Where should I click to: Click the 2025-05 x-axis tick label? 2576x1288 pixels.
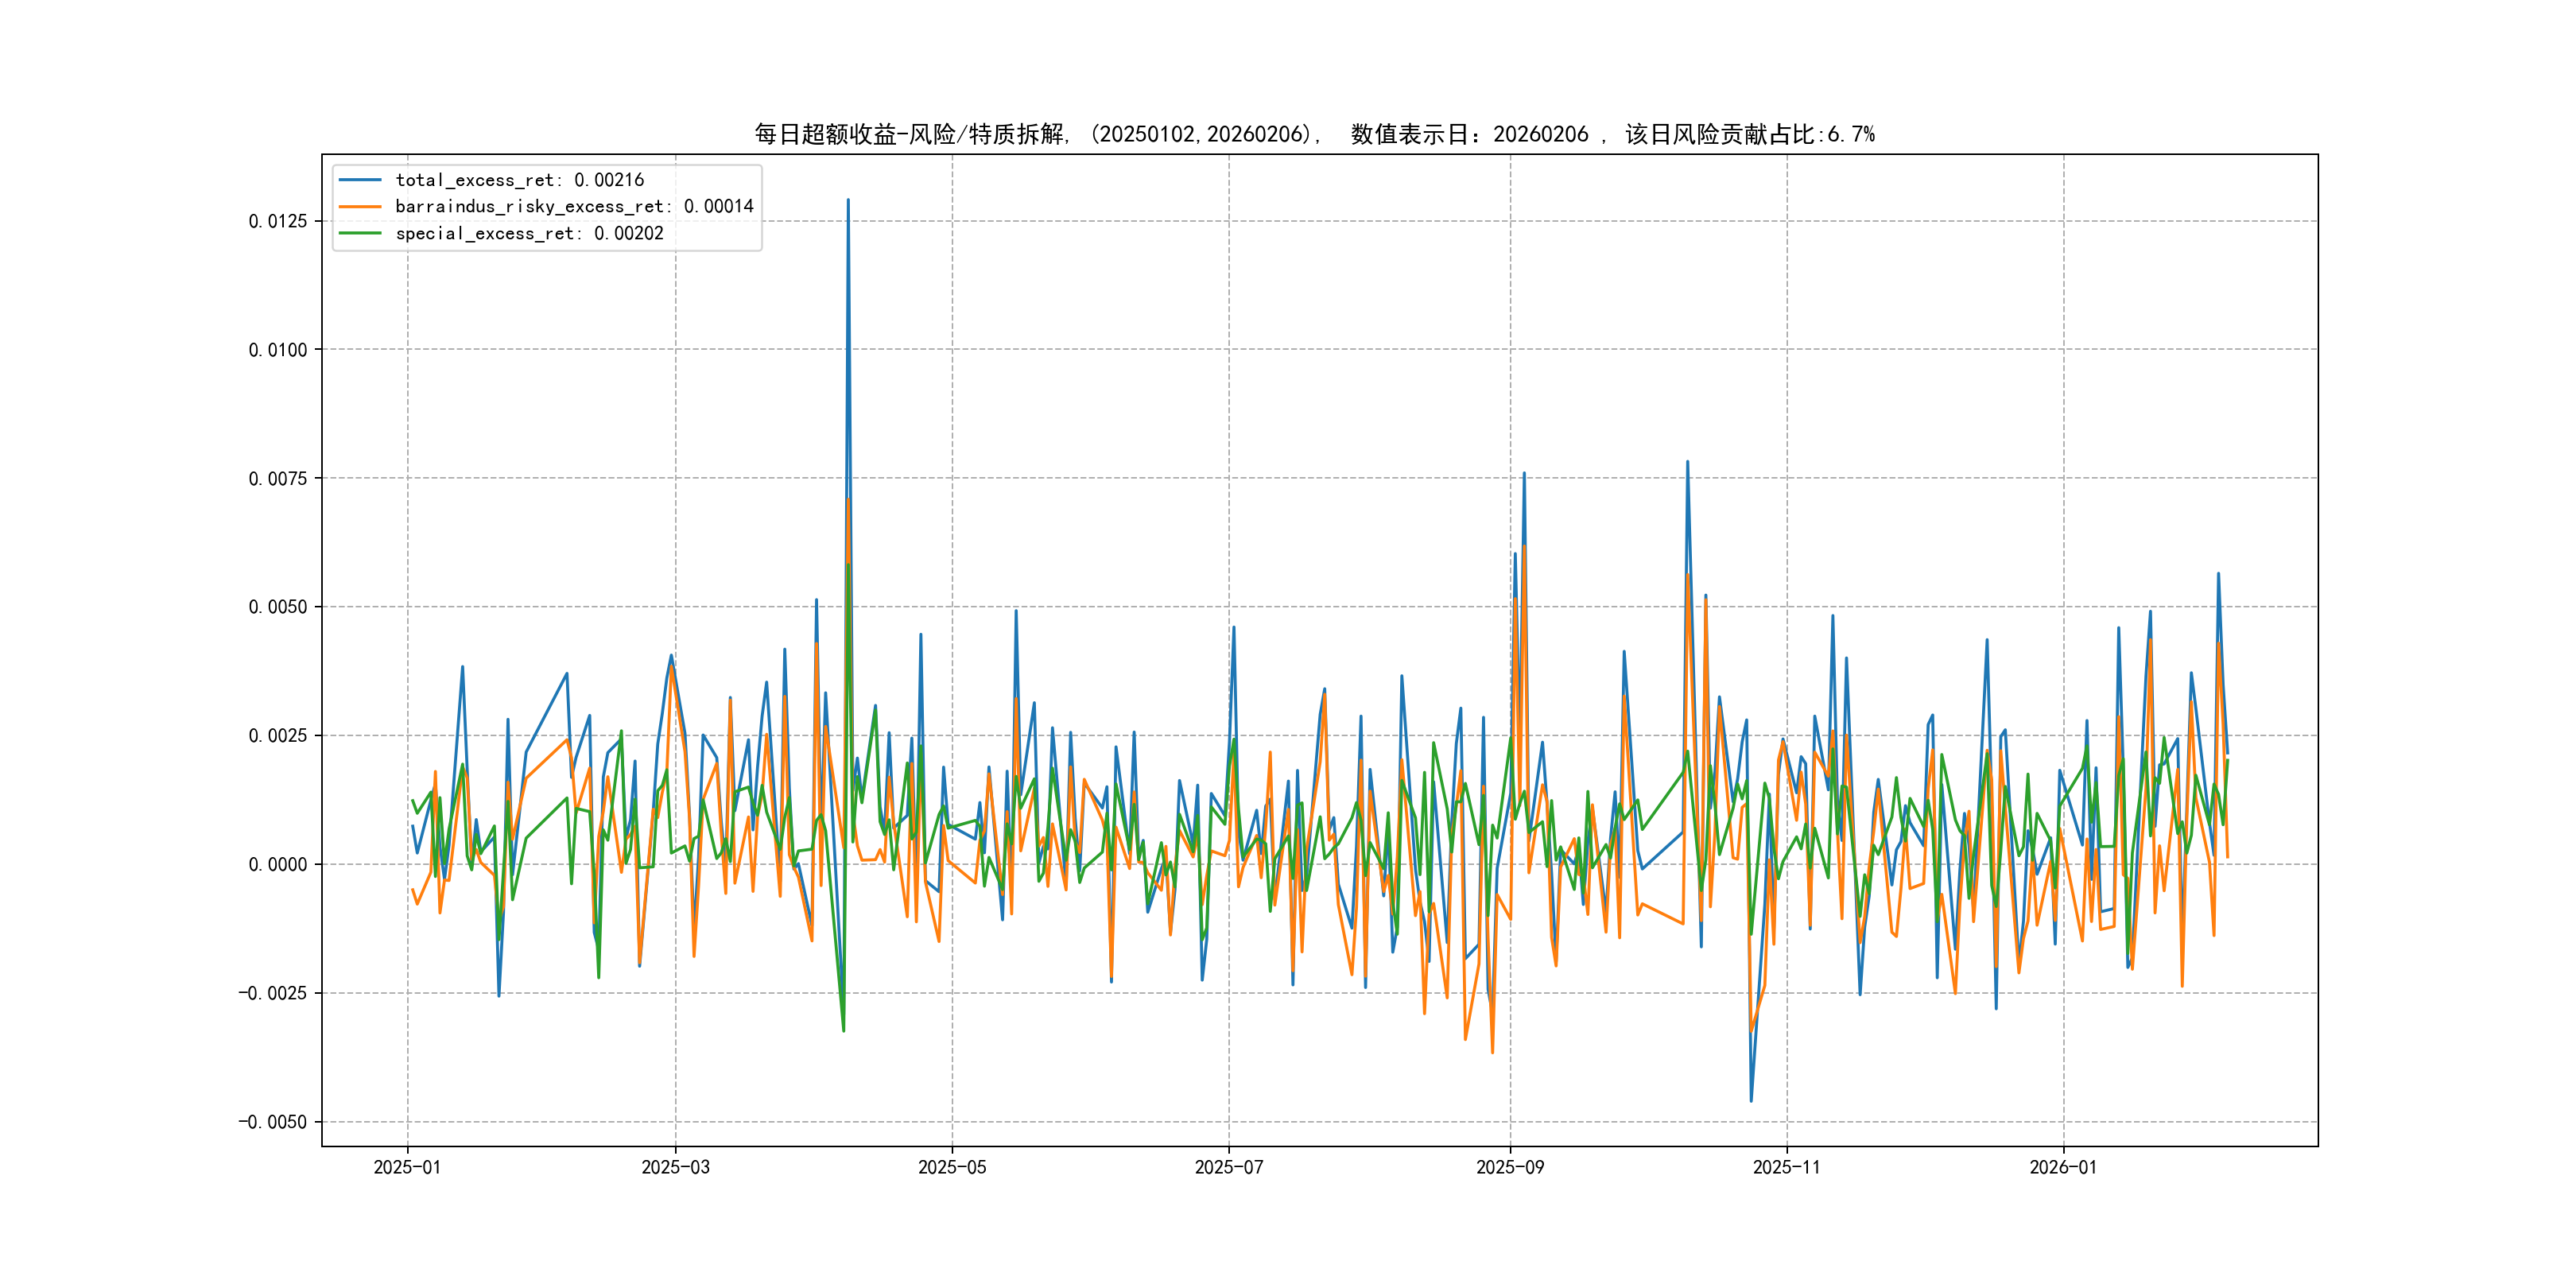[952, 1167]
